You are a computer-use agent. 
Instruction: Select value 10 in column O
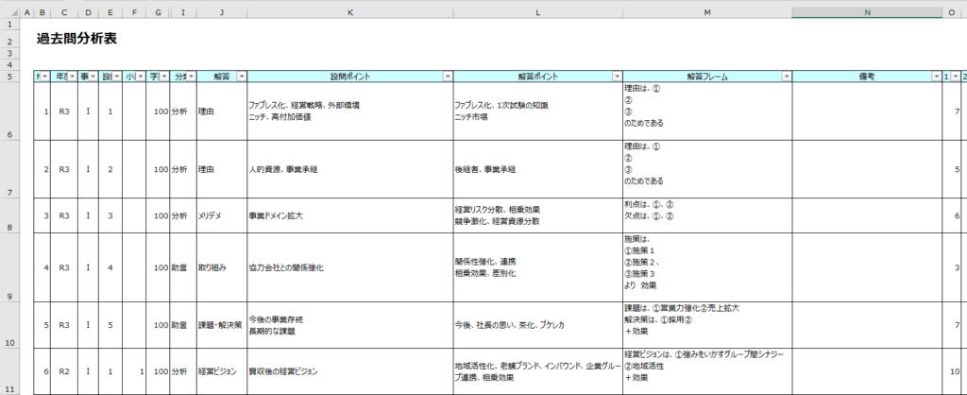952,371
